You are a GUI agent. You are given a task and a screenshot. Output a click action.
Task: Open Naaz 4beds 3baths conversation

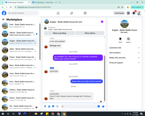pos(20,66)
